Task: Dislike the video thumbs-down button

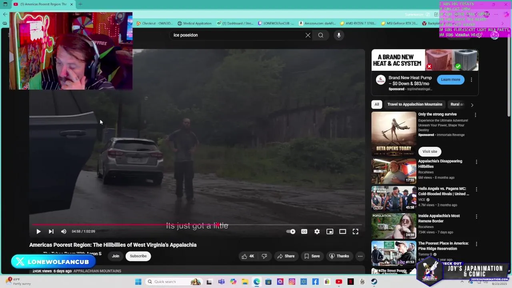Action: point(264,256)
